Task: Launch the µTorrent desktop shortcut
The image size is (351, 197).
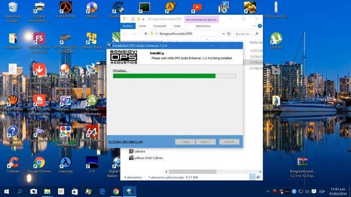Action: [276, 40]
